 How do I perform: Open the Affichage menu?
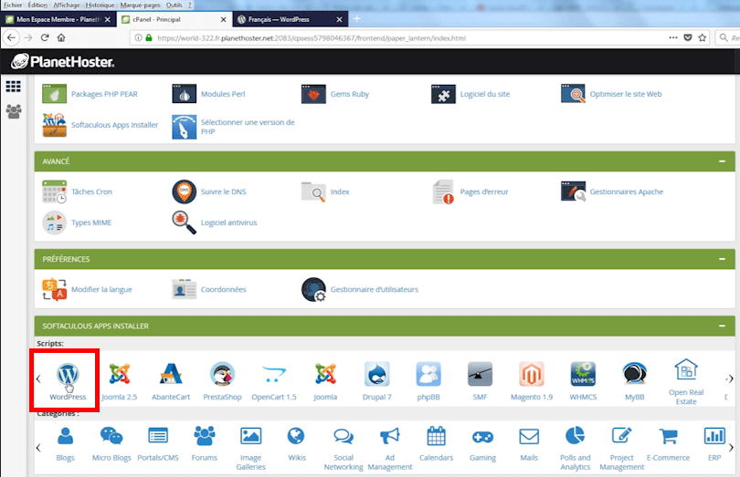click(67, 5)
